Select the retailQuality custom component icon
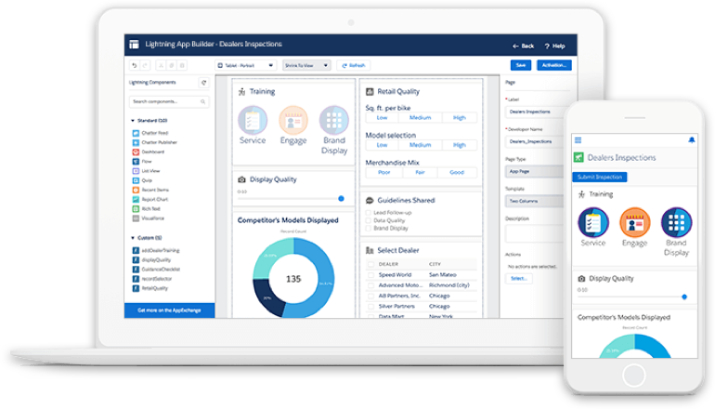This screenshot has width=715, height=409. [136, 288]
